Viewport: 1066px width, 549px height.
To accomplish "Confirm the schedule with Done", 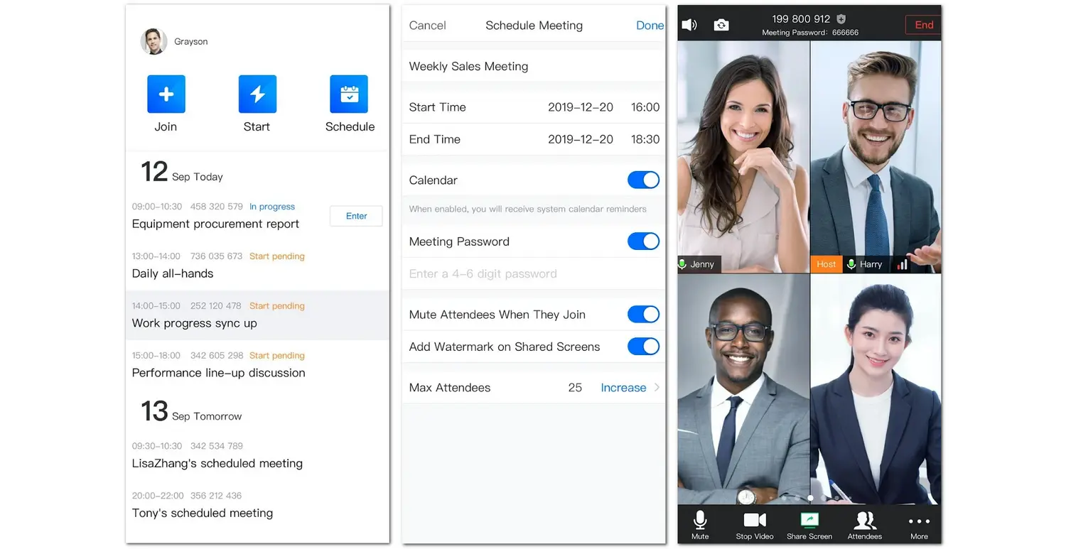I will tap(650, 26).
